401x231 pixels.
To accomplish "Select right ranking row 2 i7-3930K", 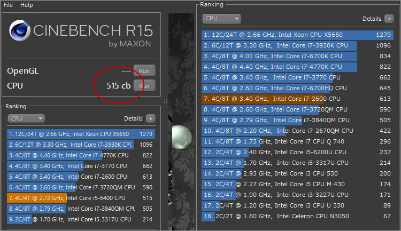I will [x=297, y=45].
